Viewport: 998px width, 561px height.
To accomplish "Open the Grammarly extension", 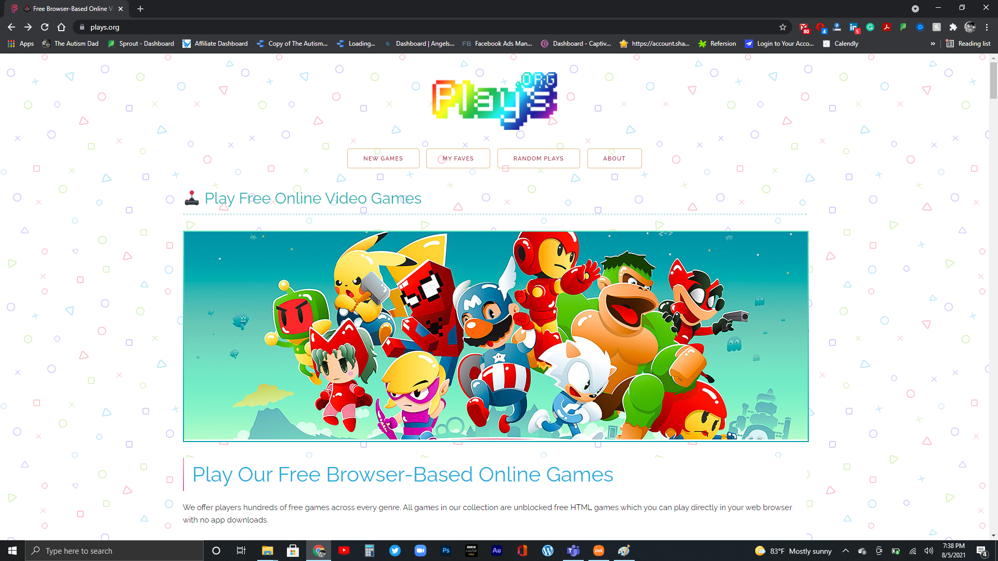I will tap(870, 27).
